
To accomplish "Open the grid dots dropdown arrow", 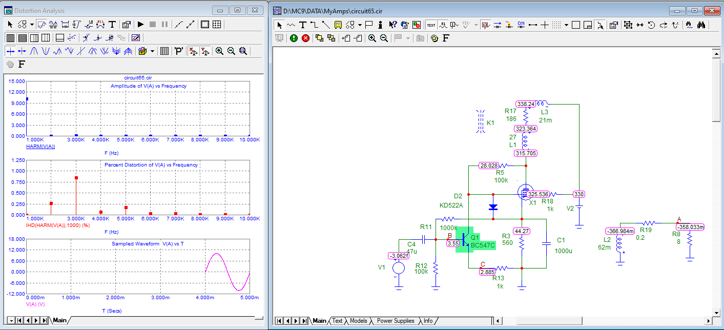I will coord(566,25).
